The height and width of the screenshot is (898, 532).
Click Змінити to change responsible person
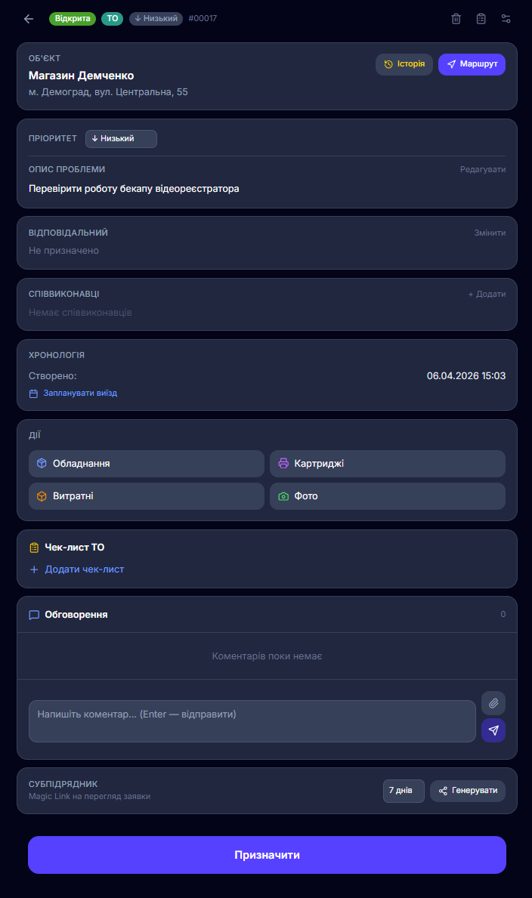tap(490, 233)
